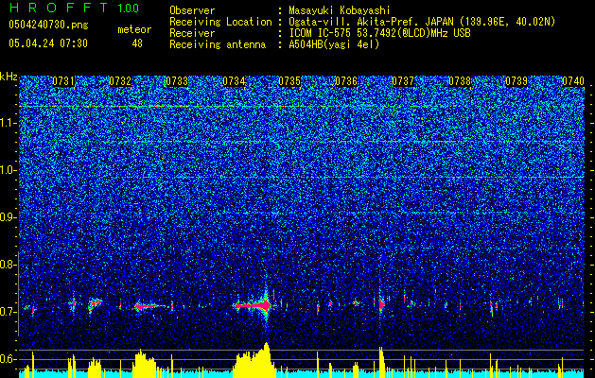
Task: Click the 0.9 kHz axis label
Action: click(8, 217)
